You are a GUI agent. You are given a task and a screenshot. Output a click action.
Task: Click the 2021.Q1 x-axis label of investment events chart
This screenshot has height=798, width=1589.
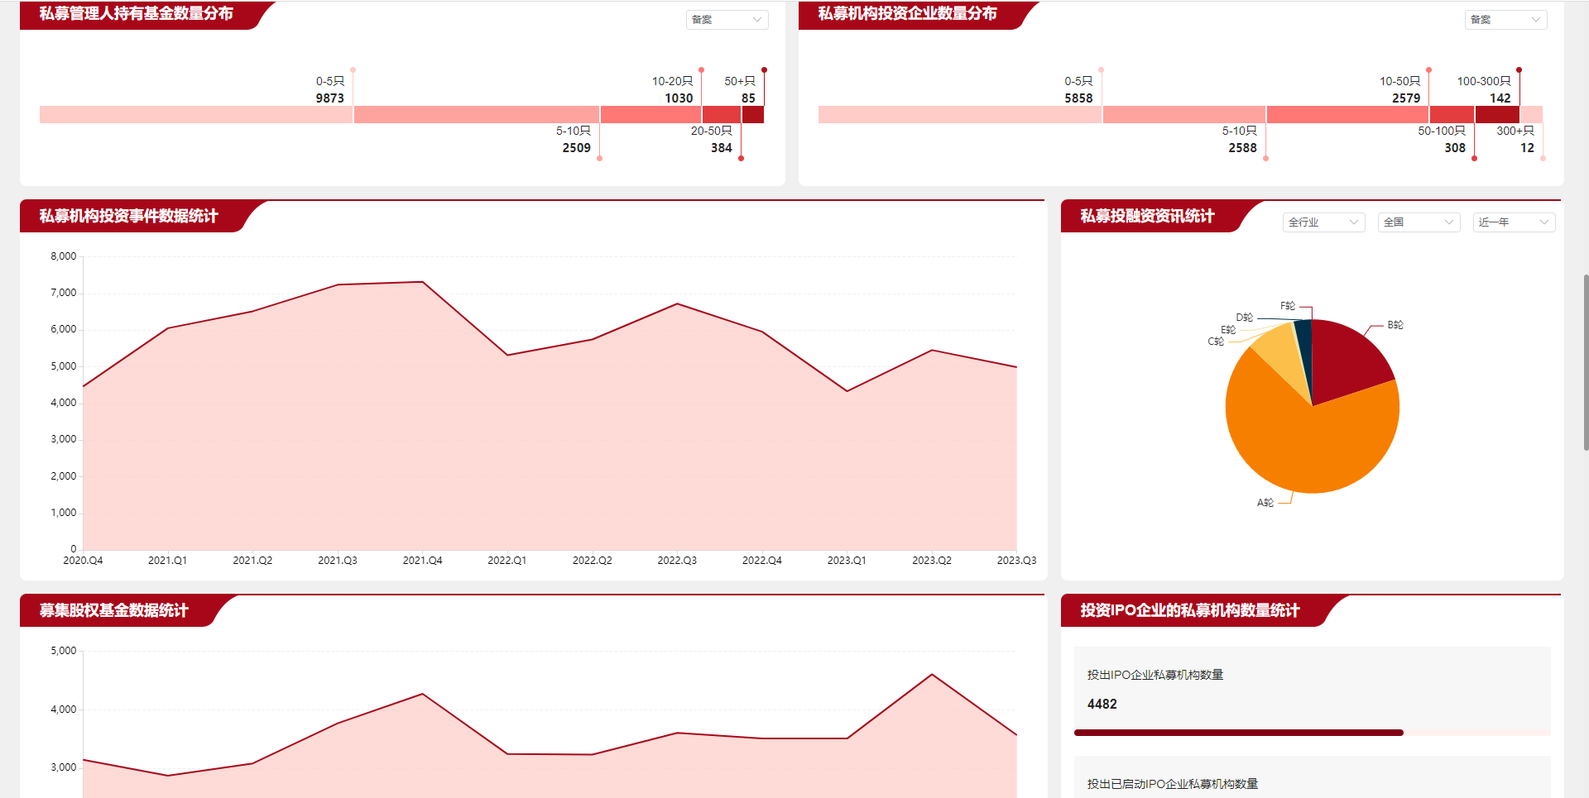tap(167, 561)
